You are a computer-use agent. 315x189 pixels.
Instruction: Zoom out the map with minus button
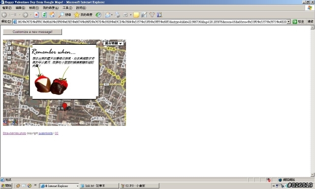[x=9, y=62]
